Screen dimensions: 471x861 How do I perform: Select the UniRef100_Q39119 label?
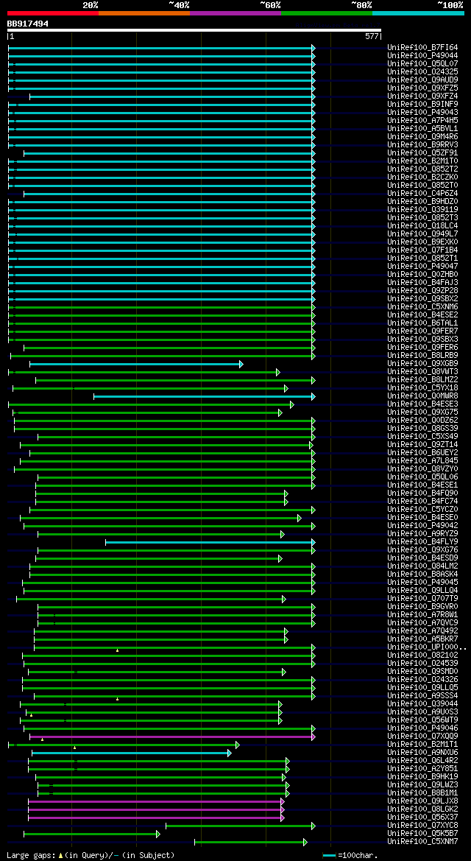coord(422,210)
